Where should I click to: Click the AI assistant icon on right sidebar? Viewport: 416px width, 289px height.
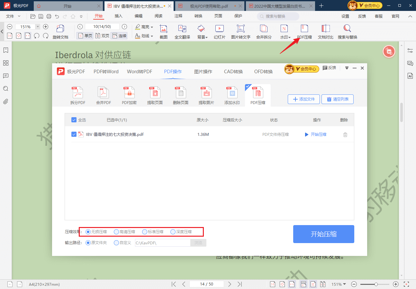[x=410, y=76]
